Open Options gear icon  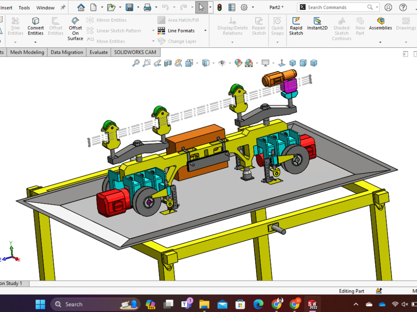(x=244, y=7)
